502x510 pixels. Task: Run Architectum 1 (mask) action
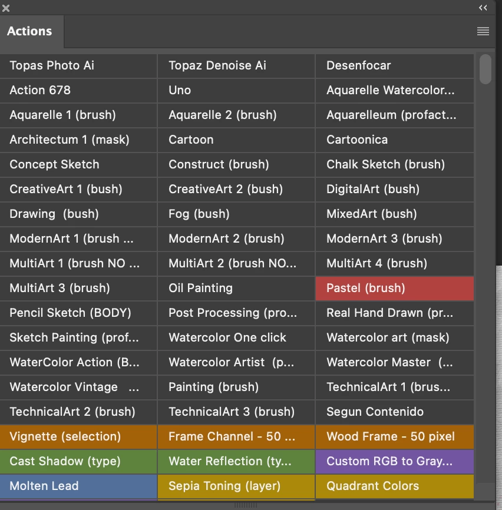pos(78,140)
